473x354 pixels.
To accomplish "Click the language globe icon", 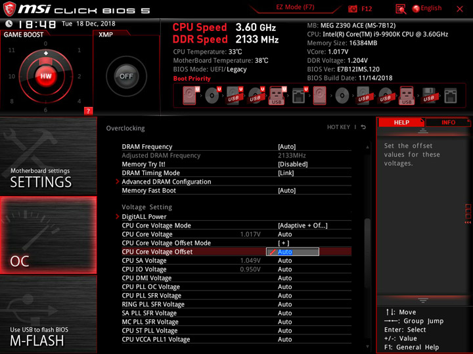I will 416,9.
